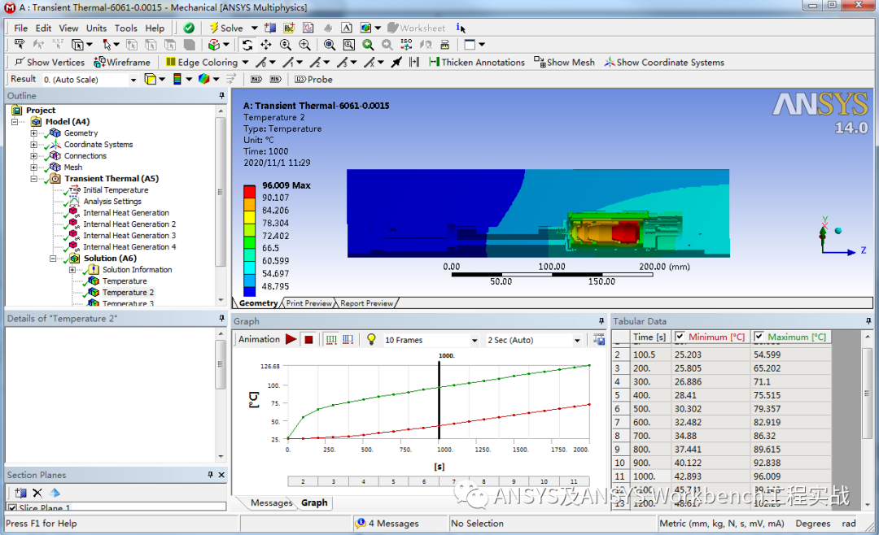Click the black 1000 s time marker on graph
879x535 pixels.
(x=439, y=400)
